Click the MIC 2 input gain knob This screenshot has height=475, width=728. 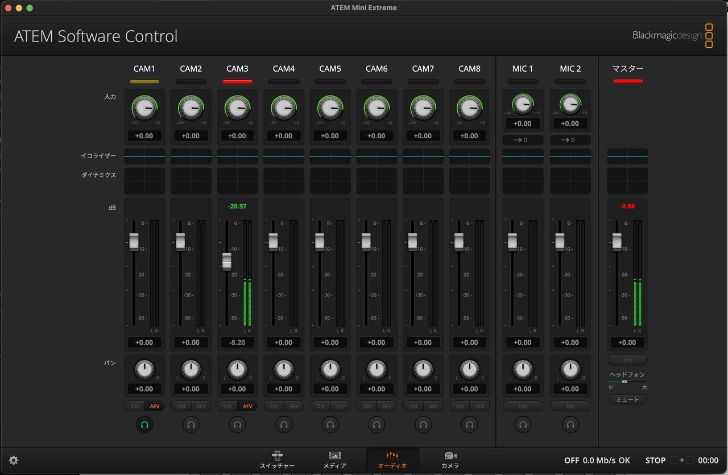(x=570, y=104)
